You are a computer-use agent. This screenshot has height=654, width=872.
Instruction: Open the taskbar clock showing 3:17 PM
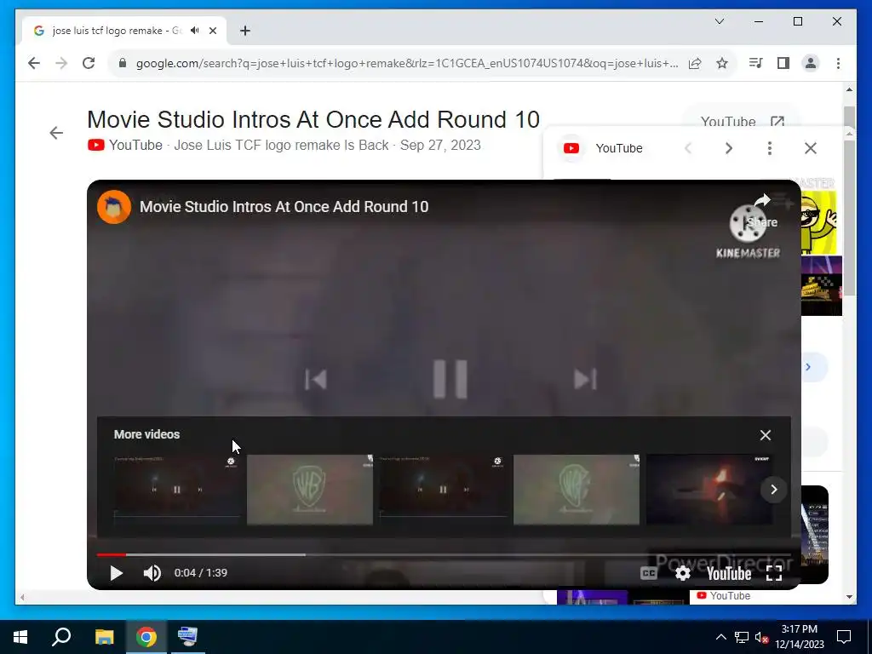coord(799,637)
